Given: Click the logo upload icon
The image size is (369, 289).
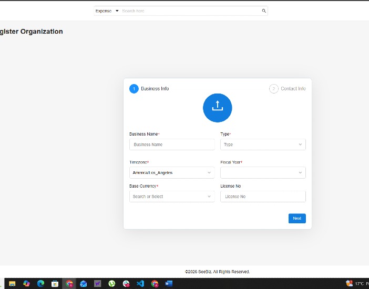Looking at the screenshot, I should click(x=217, y=108).
